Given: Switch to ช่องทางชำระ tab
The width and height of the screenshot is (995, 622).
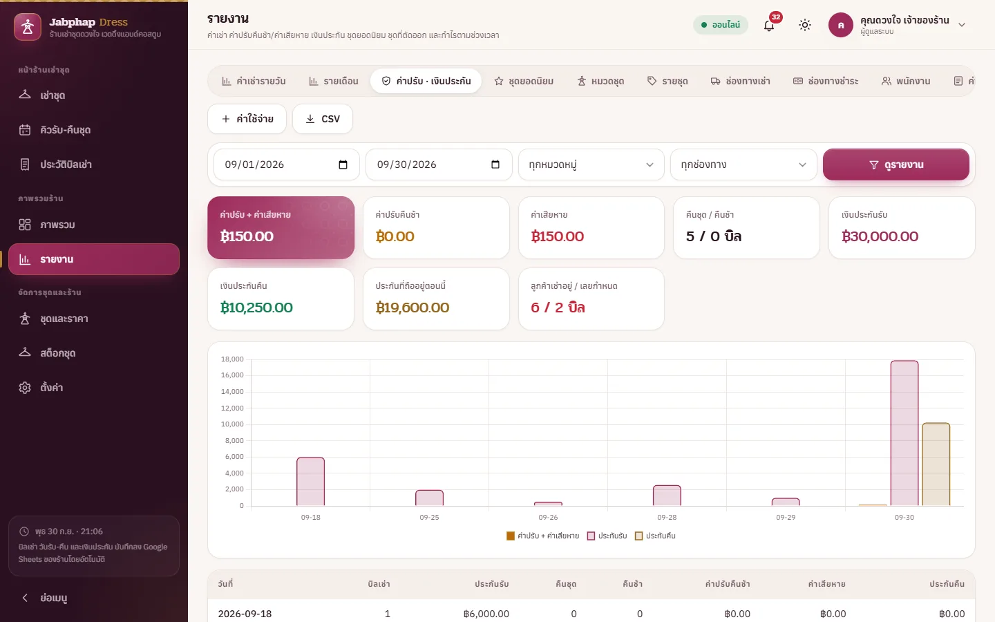Looking at the screenshot, I should (826, 81).
